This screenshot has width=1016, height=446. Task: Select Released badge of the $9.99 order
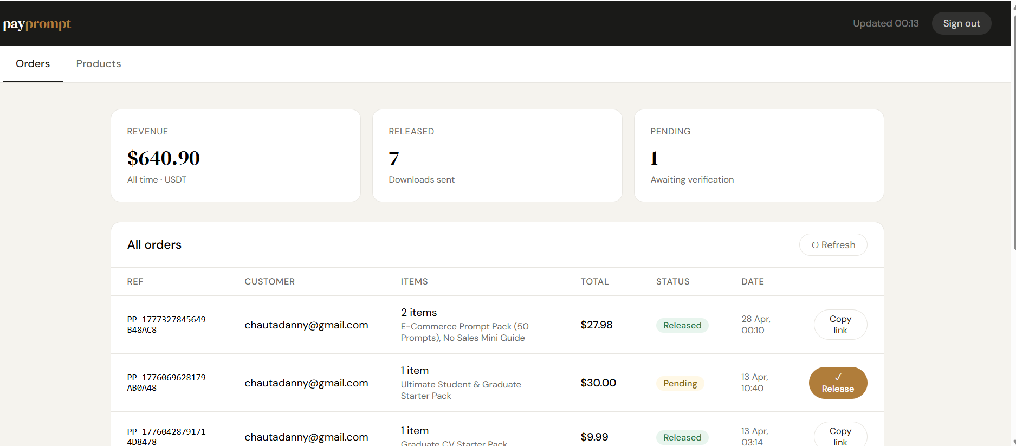click(682, 437)
